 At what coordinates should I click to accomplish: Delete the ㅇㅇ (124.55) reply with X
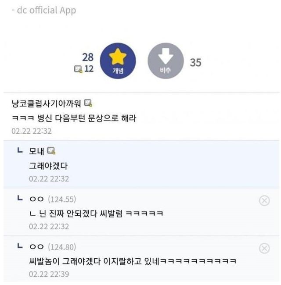tap(264, 201)
